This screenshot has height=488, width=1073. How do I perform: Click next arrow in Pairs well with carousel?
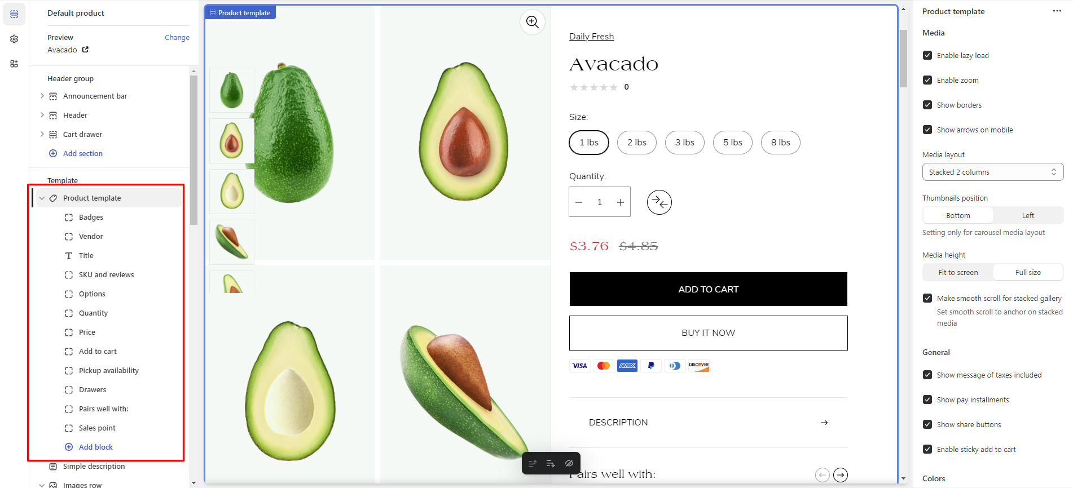841,475
